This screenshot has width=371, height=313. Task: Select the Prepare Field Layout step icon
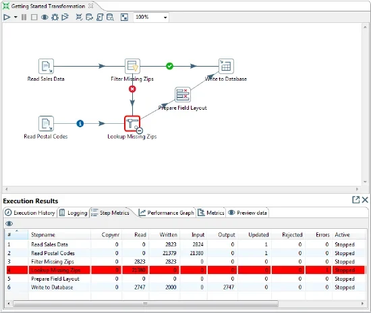tap(182, 95)
